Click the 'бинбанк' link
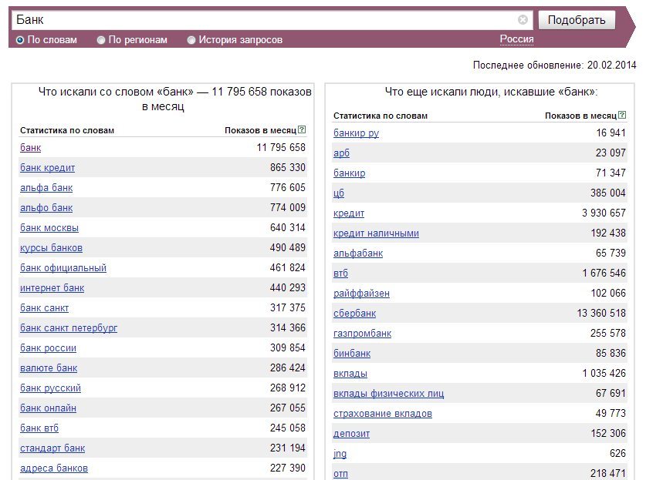The image size is (663, 480). click(x=352, y=354)
